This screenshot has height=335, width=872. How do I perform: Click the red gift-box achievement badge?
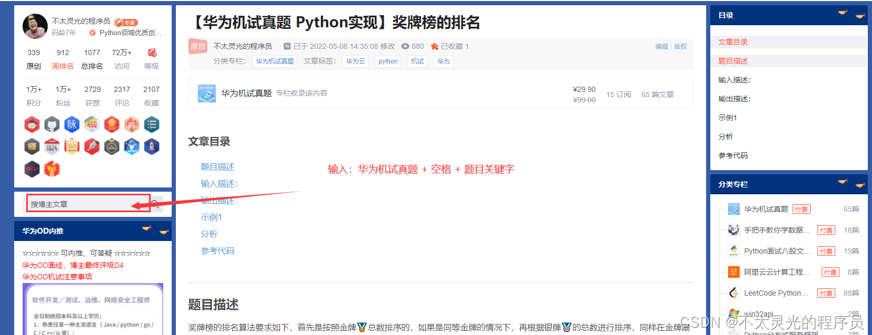point(52,169)
